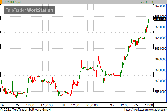Click the 367,0000 price axis label
The image size is (167, 112).
pyautogui.click(x=160, y=6)
